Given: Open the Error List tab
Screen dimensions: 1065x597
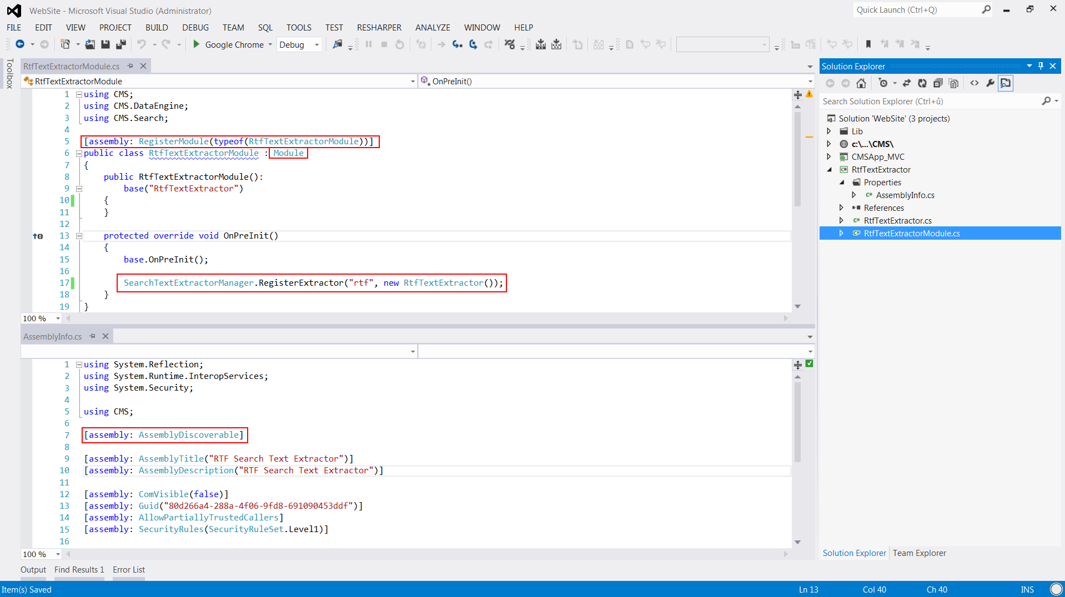Looking at the screenshot, I should point(129,570).
